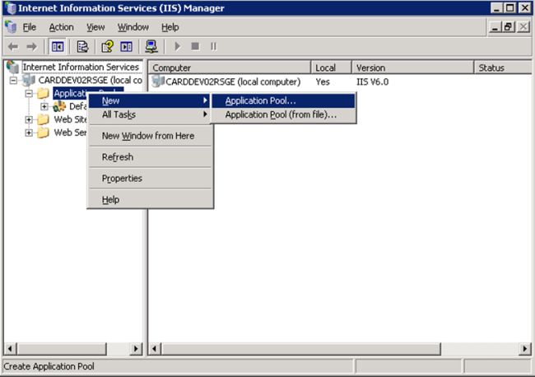The height and width of the screenshot is (377, 535).
Task: Click the Stop item square icon
Action: (x=195, y=46)
